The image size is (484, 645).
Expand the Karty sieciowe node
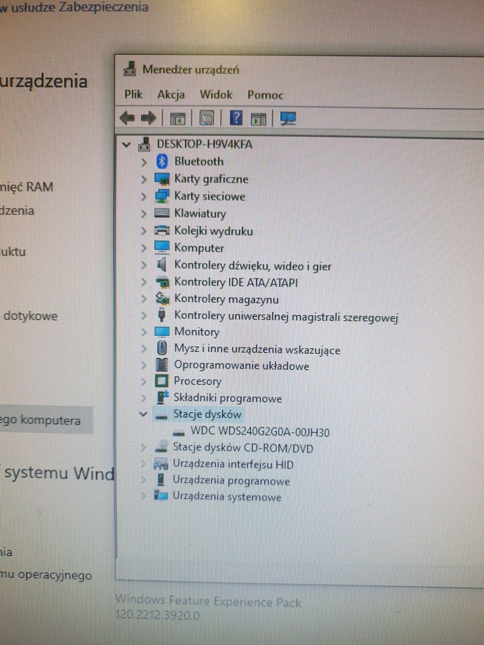point(143,196)
